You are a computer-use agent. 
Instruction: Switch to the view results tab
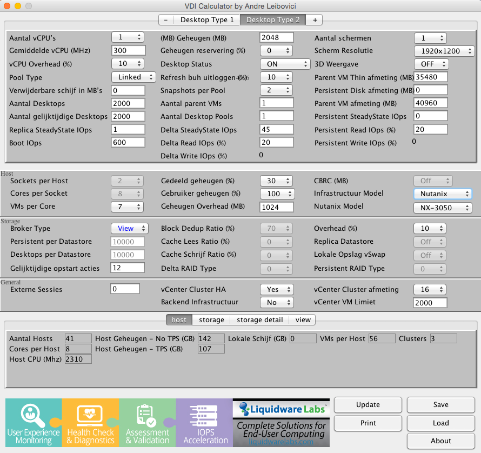(x=303, y=320)
